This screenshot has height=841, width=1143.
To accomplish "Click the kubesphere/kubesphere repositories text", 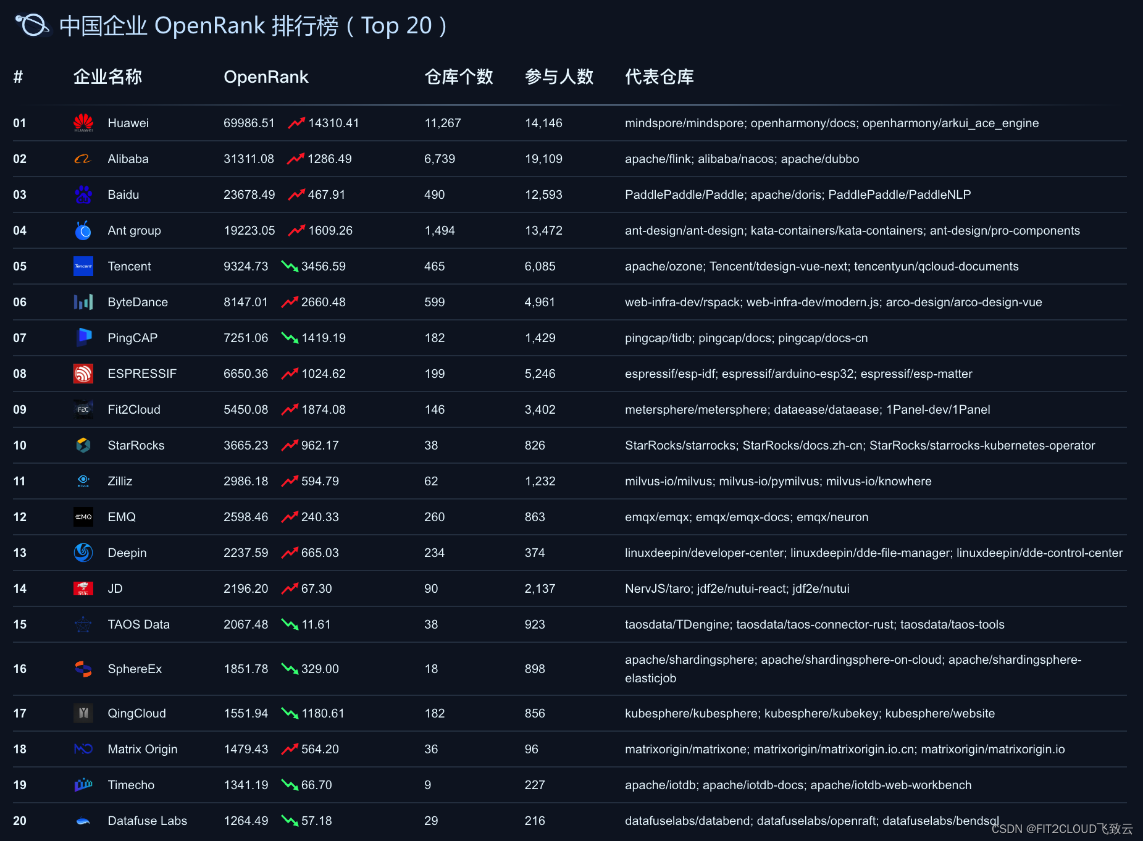I will [810, 713].
